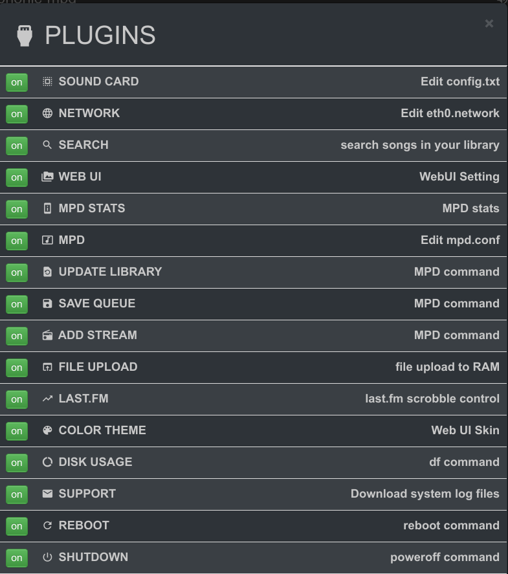Click the 'Edit eth0.network' description text
This screenshot has width=508, height=574.
450,113
